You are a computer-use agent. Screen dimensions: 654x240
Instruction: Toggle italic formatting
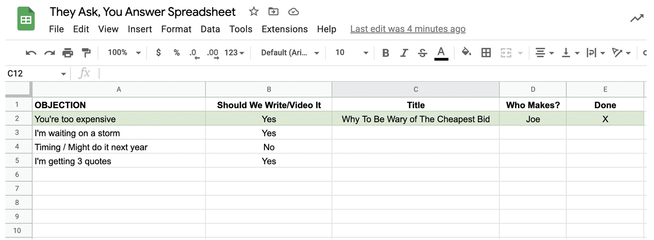404,52
